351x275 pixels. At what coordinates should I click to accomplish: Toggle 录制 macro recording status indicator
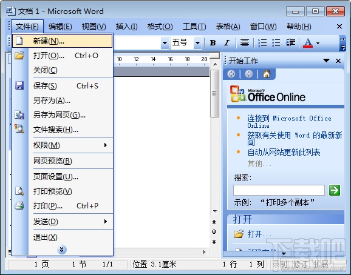coord(280,265)
